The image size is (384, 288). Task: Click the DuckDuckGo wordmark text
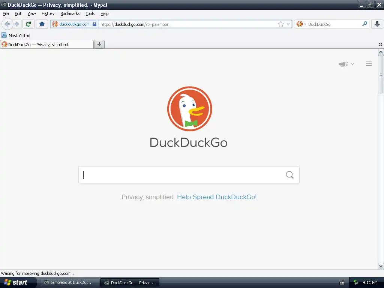[x=189, y=142]
